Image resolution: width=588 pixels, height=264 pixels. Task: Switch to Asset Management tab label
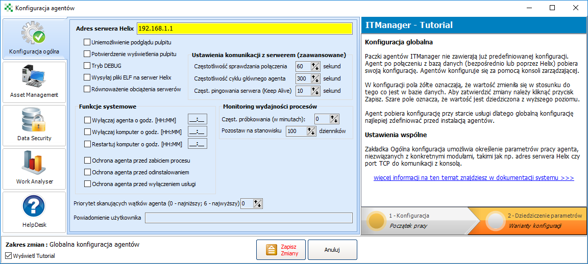tap(34, 95)
